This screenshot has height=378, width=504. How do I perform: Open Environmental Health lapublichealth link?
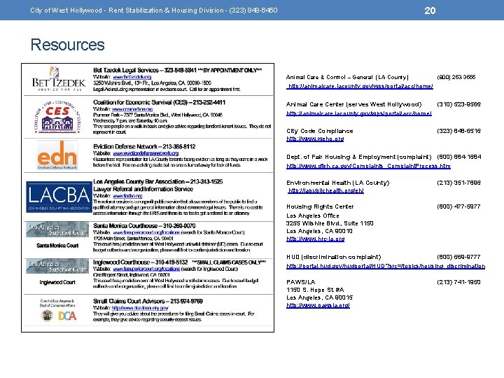tap(326, 190)
